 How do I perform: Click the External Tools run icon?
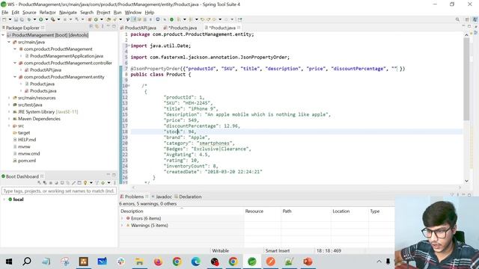click(x=53, y=19)
